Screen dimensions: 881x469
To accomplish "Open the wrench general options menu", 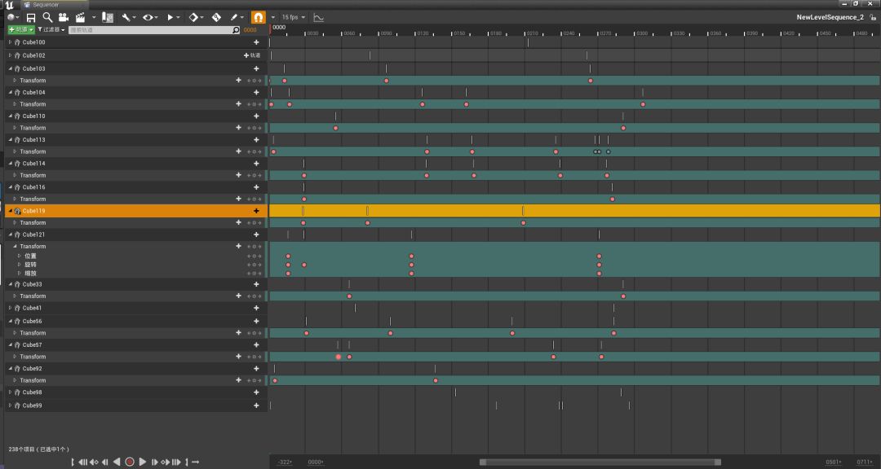I will (129, 17).
